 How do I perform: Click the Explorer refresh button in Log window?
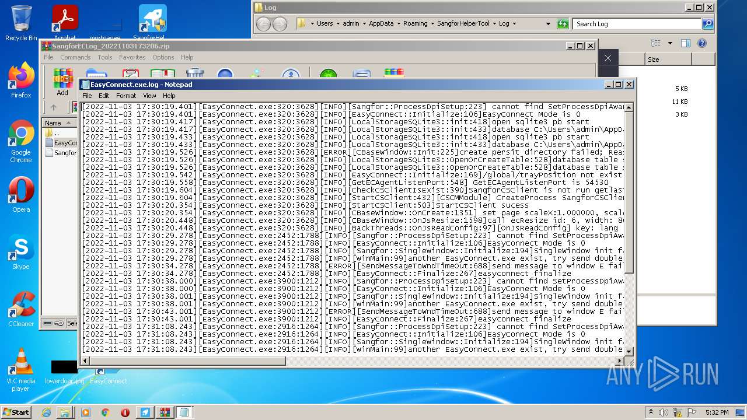coord(563,24)
